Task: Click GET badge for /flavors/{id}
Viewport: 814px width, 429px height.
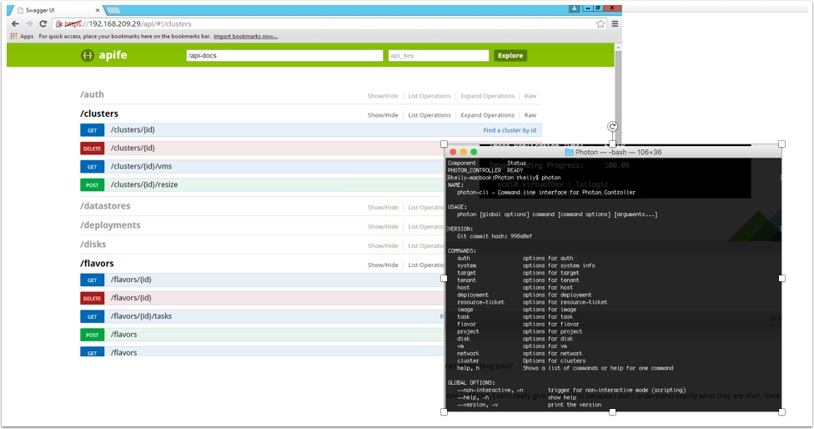Action: click(92, 280)
